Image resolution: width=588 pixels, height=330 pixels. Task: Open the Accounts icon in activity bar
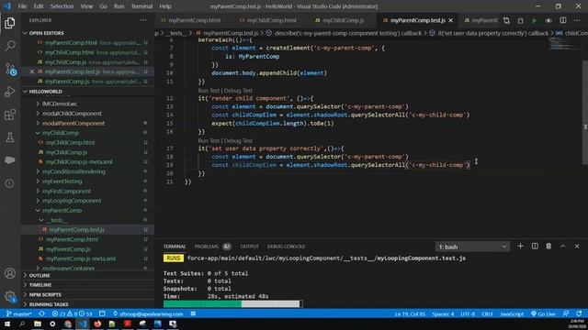pos(10,273)
